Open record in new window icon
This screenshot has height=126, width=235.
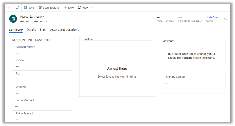click(x=17, y=7)
